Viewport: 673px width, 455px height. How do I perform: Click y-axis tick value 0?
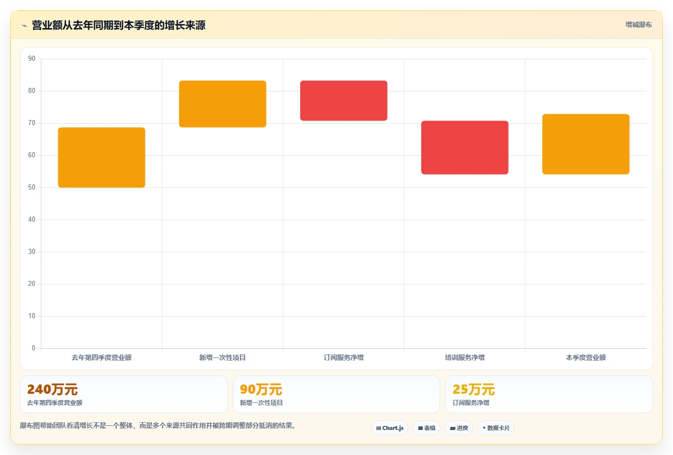point(34,348)
